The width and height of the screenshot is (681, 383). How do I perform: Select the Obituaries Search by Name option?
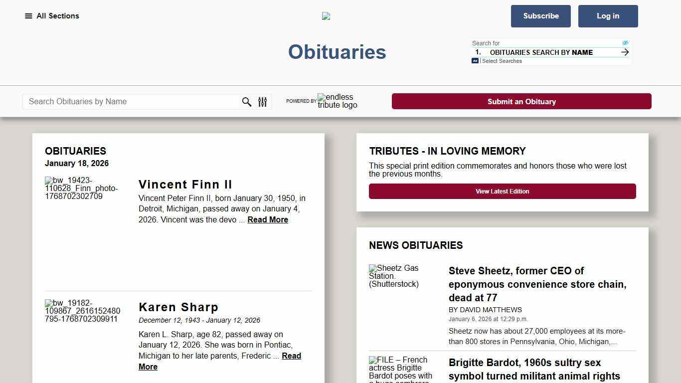click(541, 52)
